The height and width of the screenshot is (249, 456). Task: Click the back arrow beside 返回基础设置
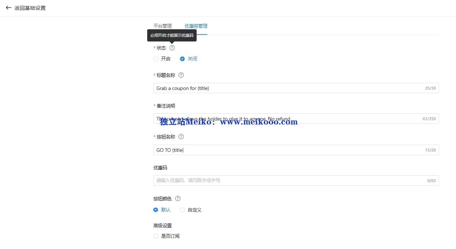point(9,8)
